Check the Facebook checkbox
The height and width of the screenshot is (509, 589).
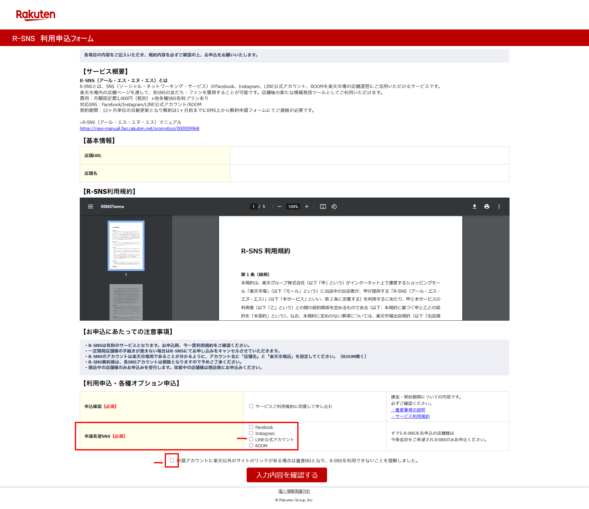[x=251, y=427]
